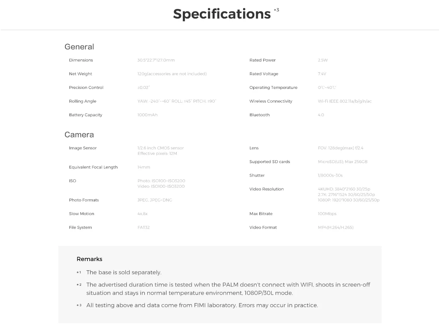Click the Video Format MP4 value

tap(335, 227)
